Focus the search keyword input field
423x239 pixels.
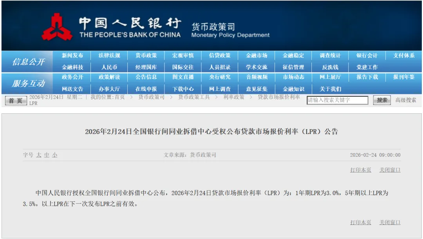(x=338, y=100)
